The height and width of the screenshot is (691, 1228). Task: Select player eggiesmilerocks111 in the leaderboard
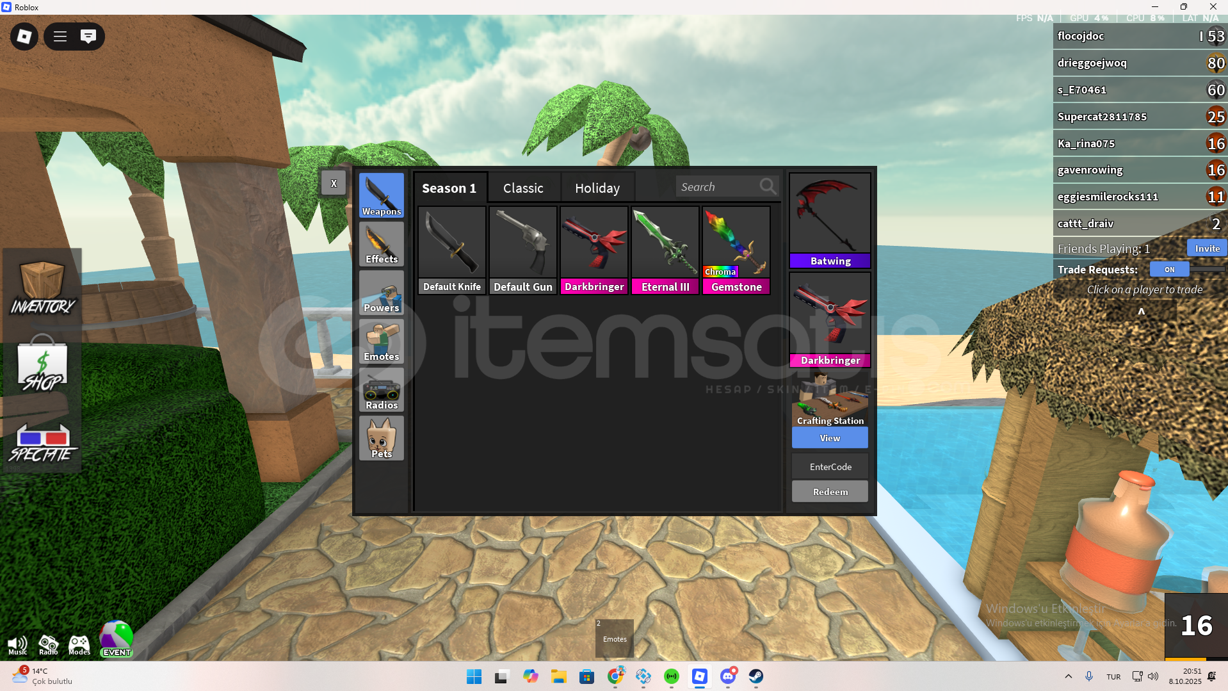(1140, 197)
